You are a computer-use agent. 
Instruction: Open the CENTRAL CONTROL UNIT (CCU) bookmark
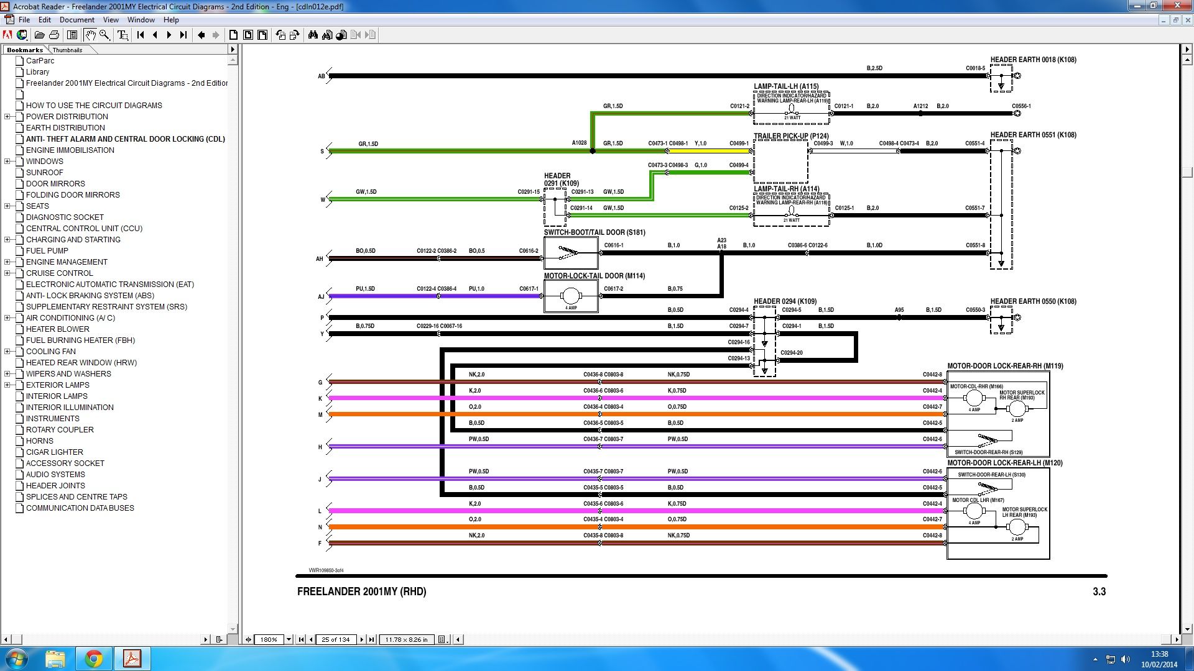[84, 229]
